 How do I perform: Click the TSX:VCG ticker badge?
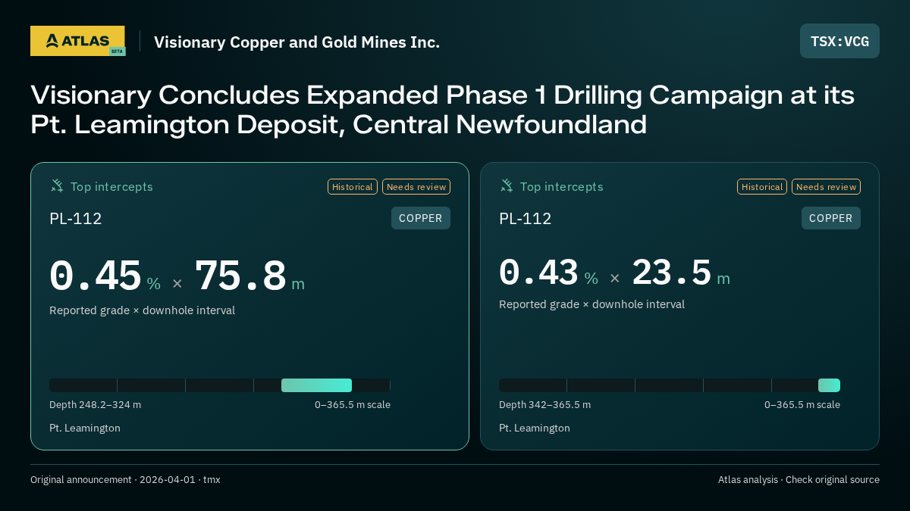point(839,41)
